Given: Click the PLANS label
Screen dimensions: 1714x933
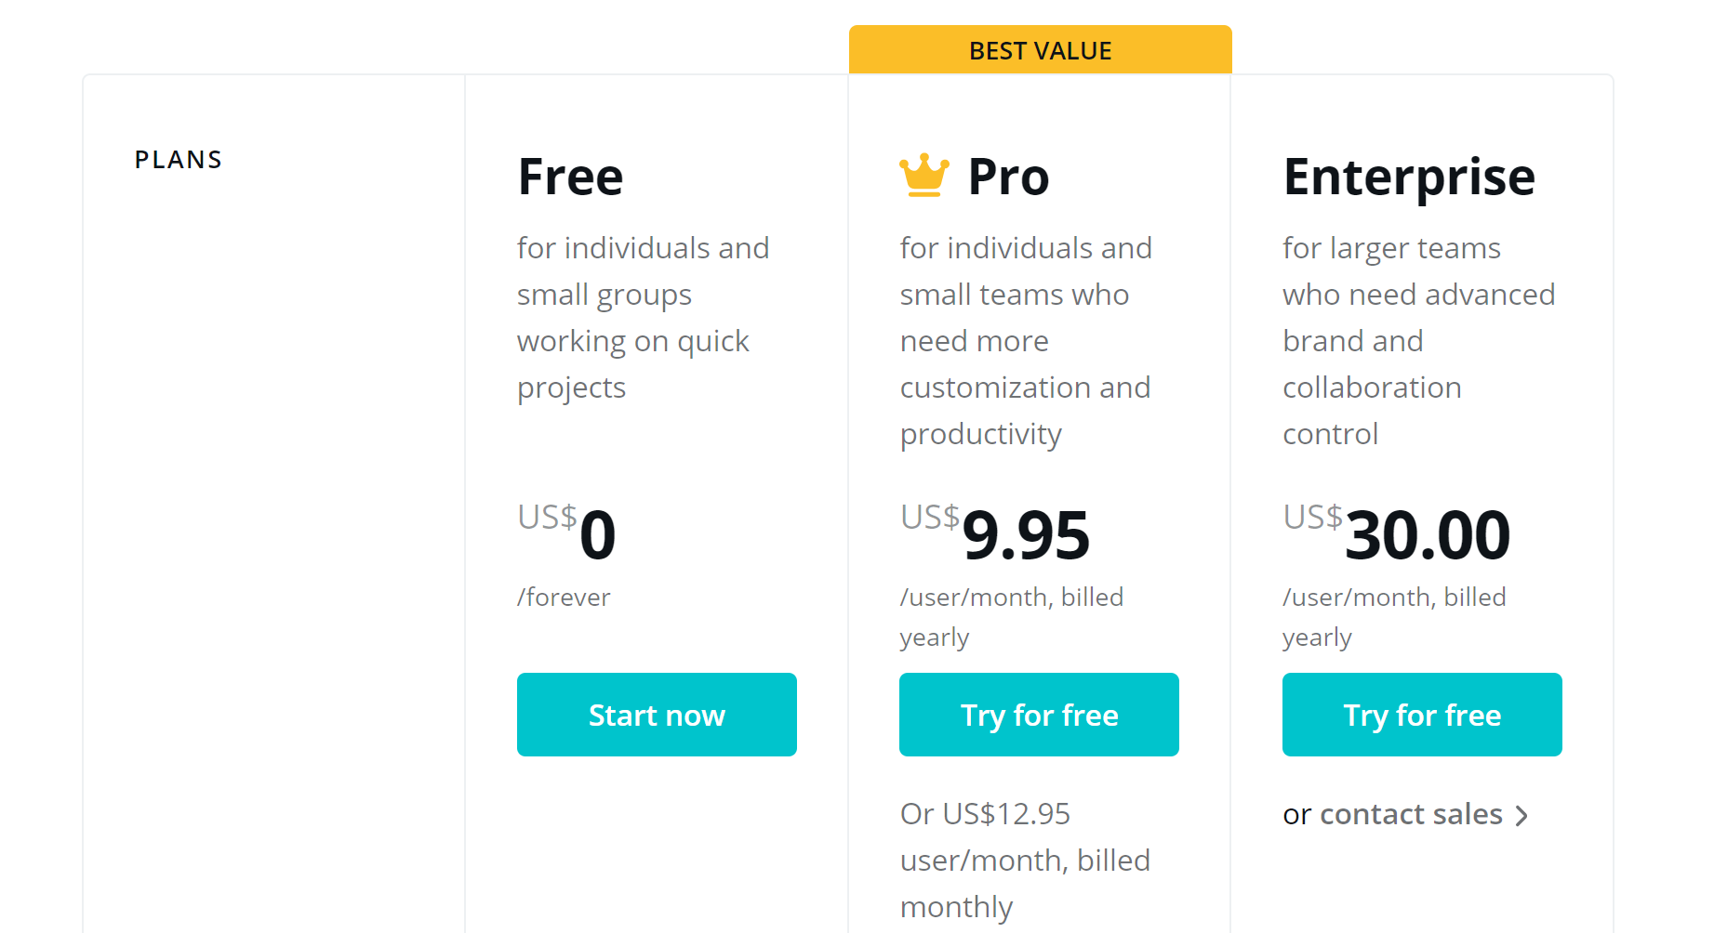Looking at the screenshot, I should pyautogui.click(x=178, y=159).
